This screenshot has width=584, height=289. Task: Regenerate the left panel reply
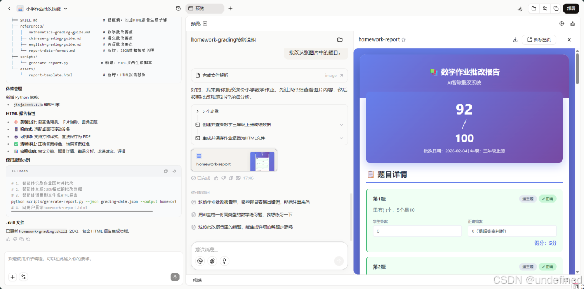point(28,239)
